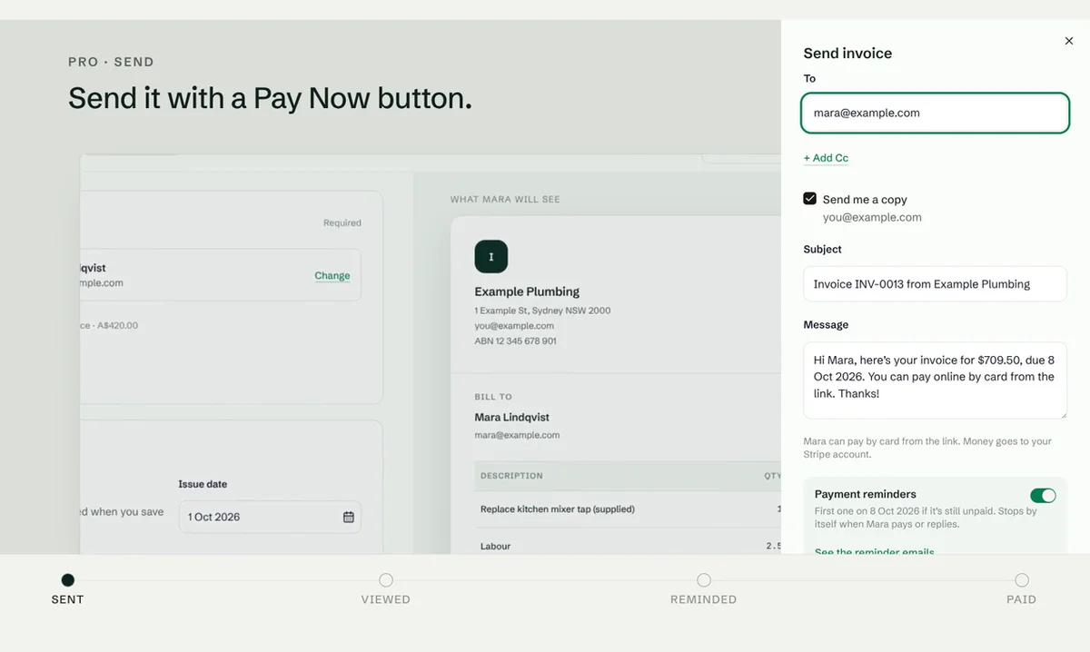
Task: Click the 'you@example.com' address under Send me a copy
Action: click(x=872, y=218)
